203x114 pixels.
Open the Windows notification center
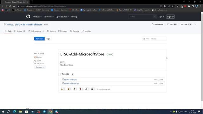pyautogui.click(x=199, y=111)
